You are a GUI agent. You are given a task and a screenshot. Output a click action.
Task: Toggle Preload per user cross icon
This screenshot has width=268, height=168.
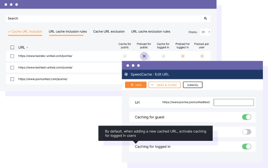point(202,56)
